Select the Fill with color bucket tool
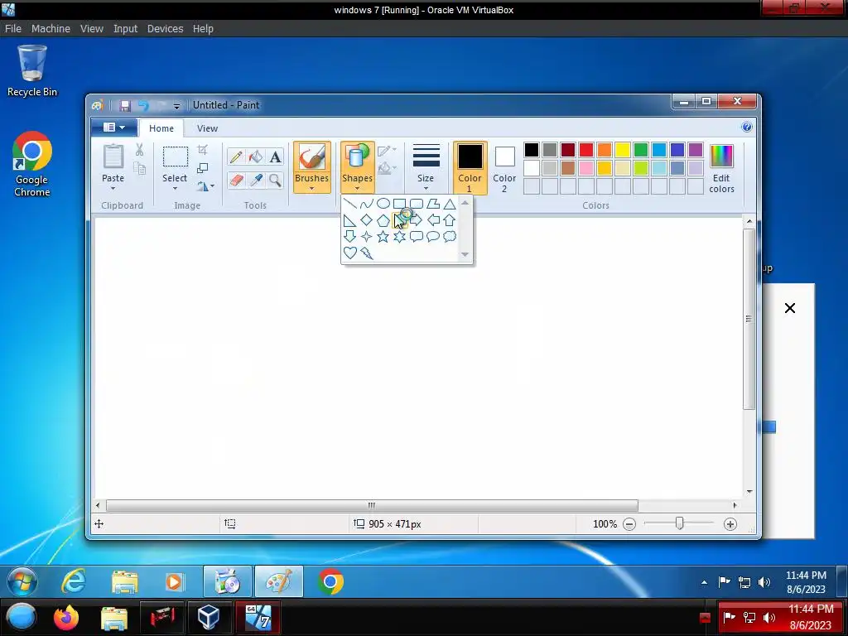The height and width of the screenshot is (636, 848). tap(256, 157)
